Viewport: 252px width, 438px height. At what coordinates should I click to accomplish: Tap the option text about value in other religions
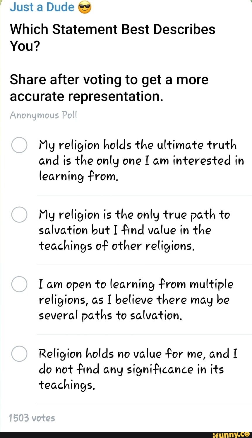coord(135,230)
